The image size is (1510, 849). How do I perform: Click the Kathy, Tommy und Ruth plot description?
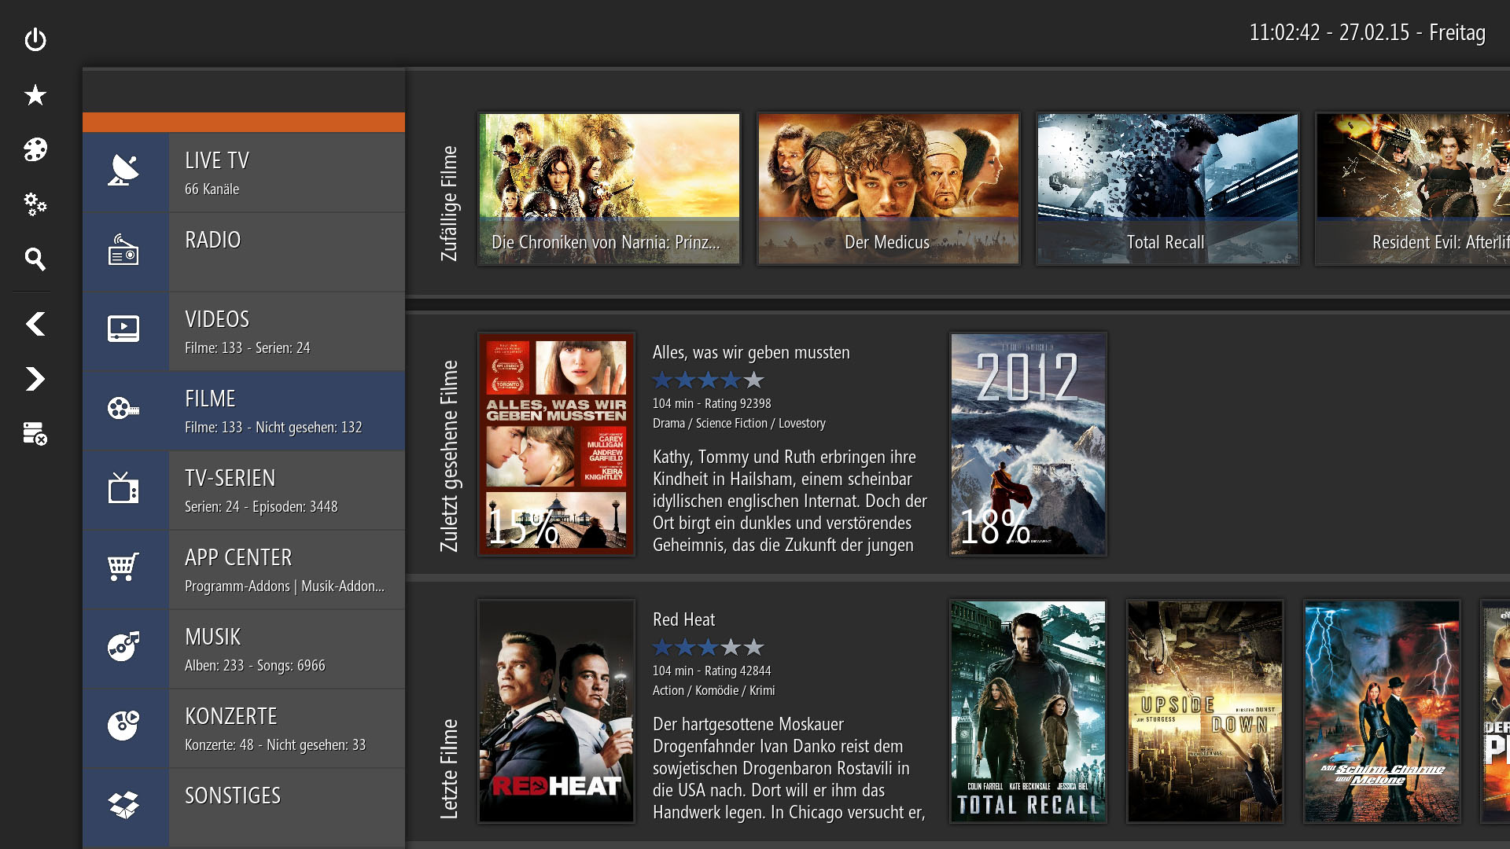click(790, 501)
